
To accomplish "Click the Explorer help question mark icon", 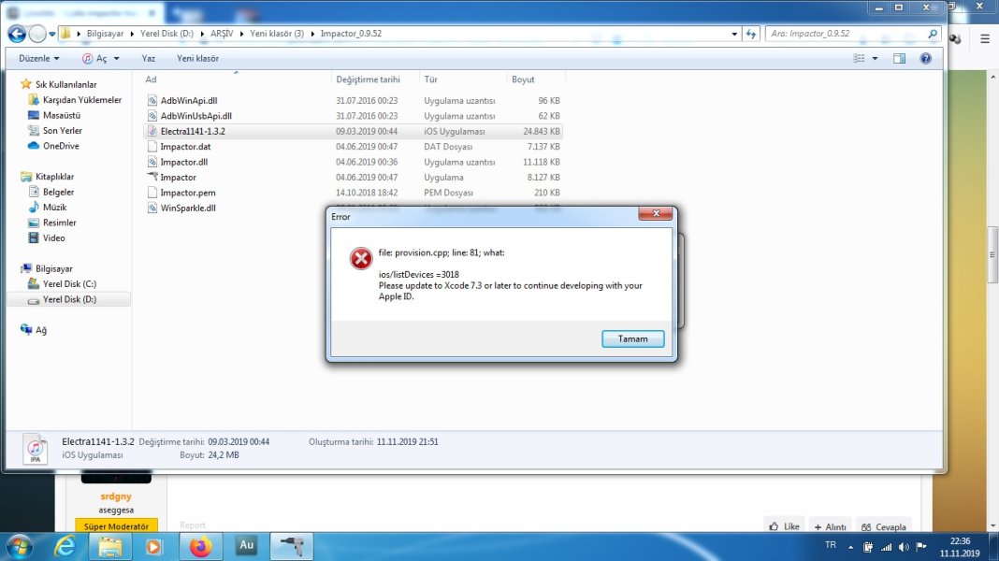I will 925,58.
